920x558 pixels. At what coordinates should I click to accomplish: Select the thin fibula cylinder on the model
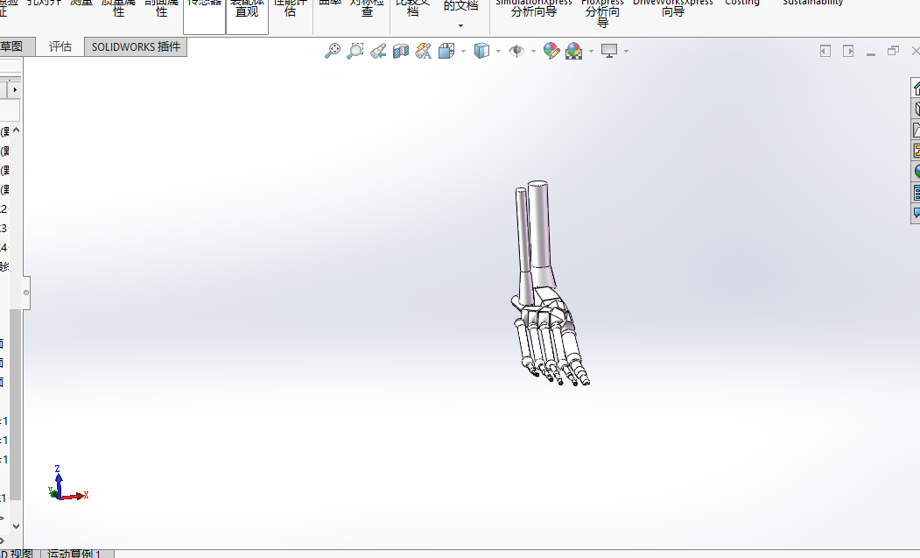pos(523,230)
